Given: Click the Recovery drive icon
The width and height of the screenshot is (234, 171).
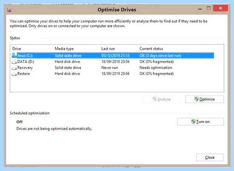Looking at the screenshot, I should (14, 68).
